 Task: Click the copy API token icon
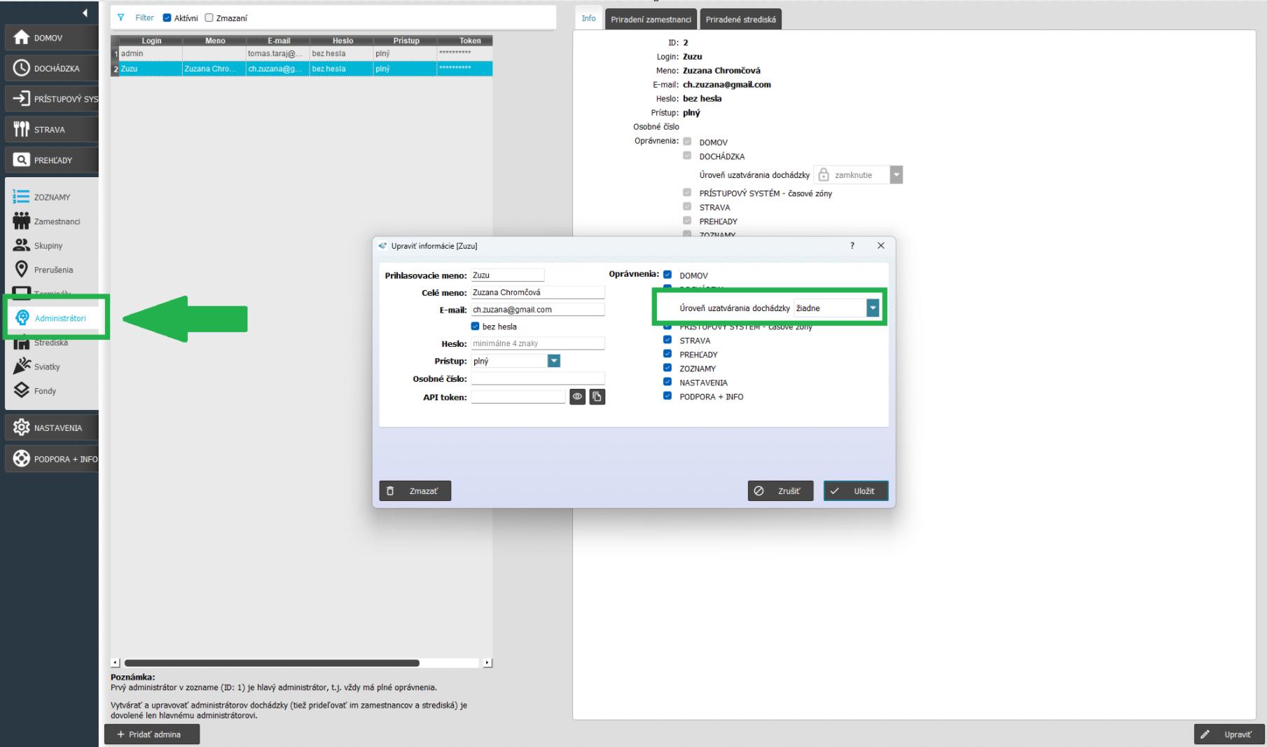(597, 397)
